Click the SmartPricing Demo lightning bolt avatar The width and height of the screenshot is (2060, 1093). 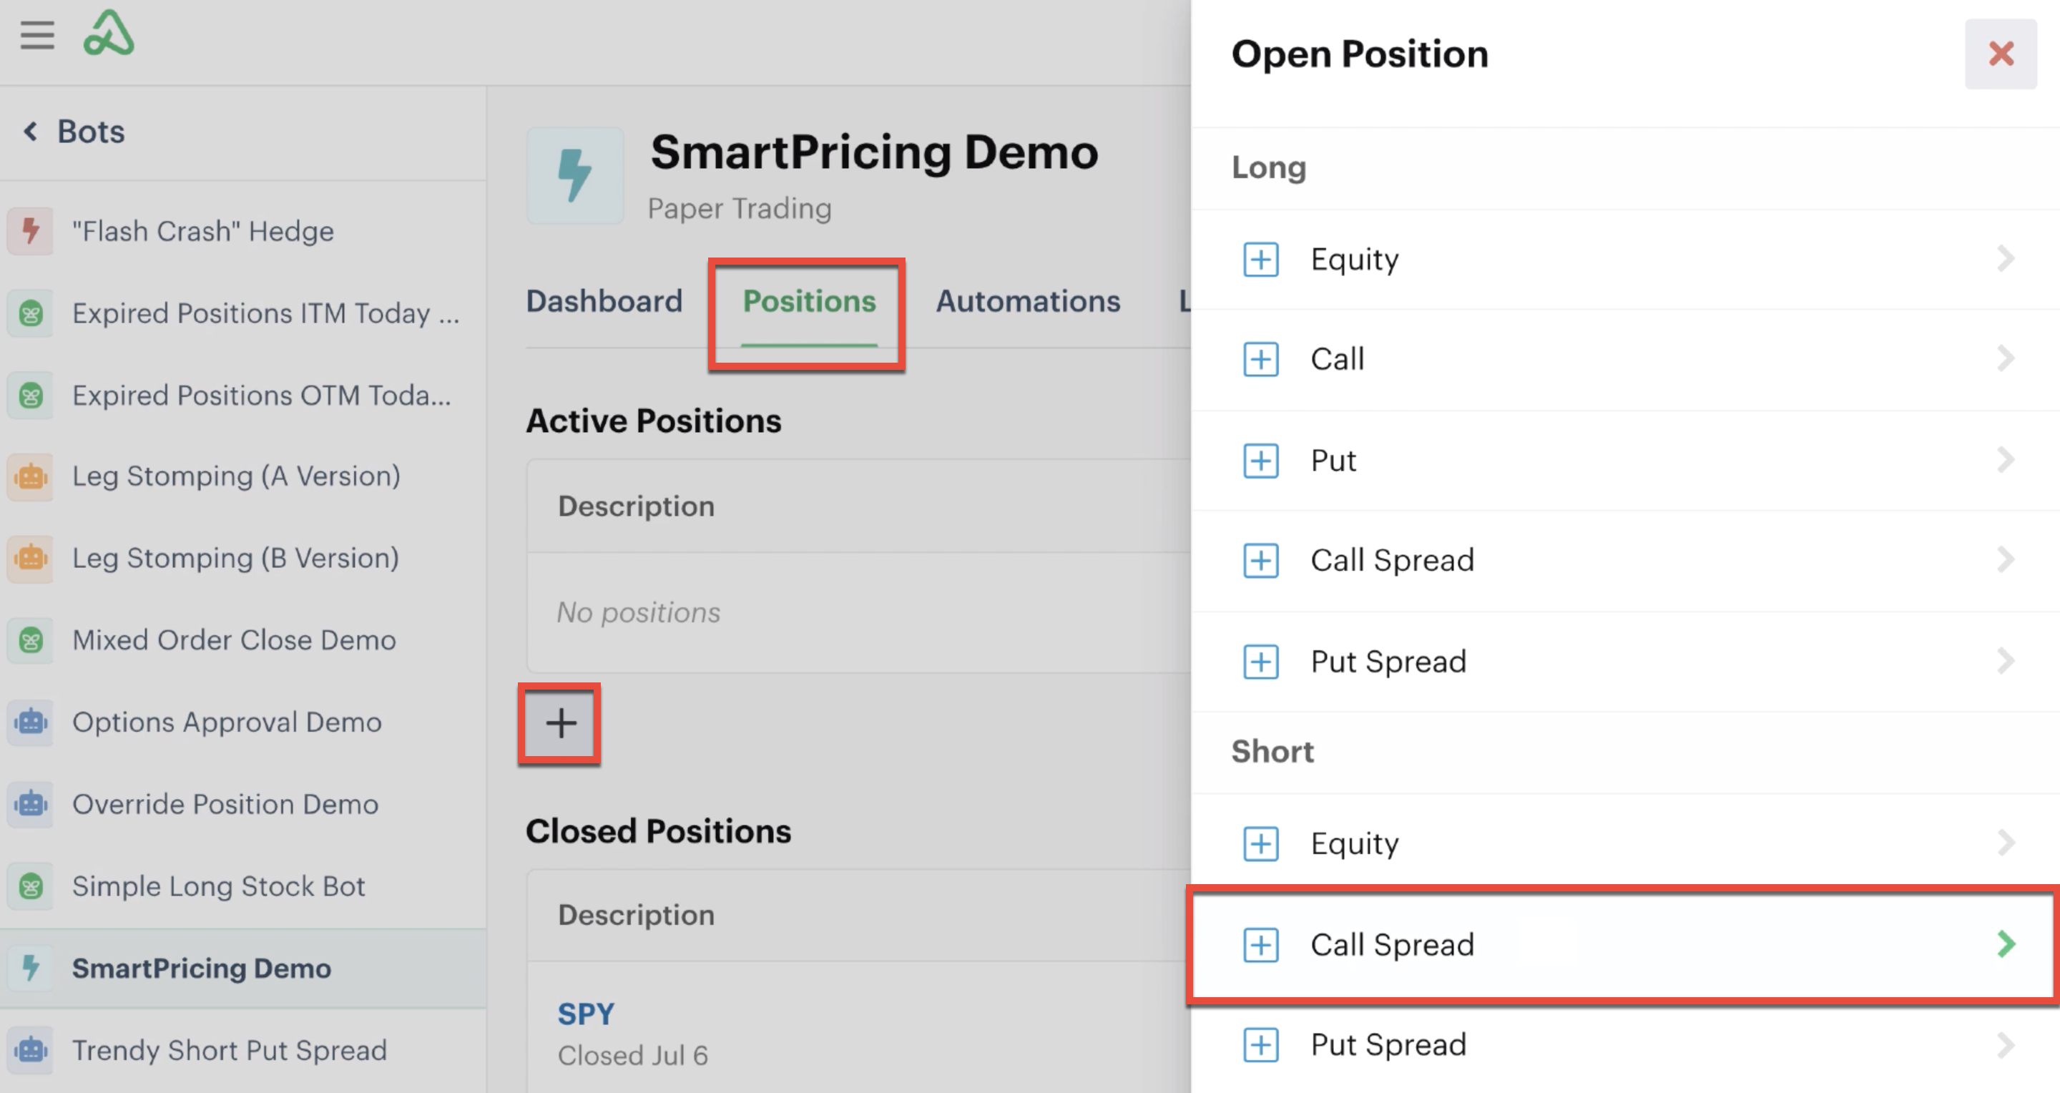[x=575, y=175]
